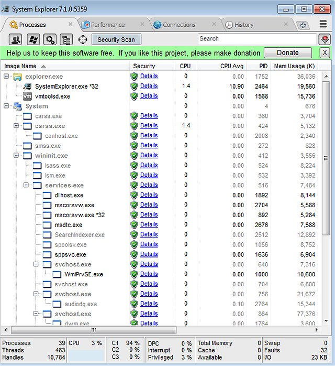The image size is (335, 366).
Task: Click the horizontal scrollbar right arrow
Action: pos(317,330)
